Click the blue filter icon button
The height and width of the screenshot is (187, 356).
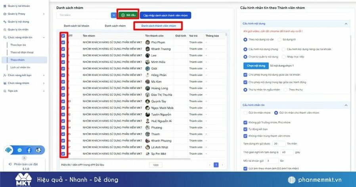[113, 15]
